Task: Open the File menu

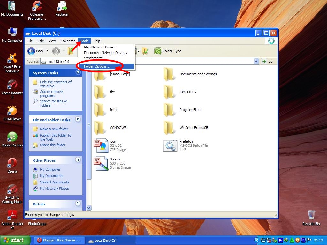Action: (x=30, y=41)
